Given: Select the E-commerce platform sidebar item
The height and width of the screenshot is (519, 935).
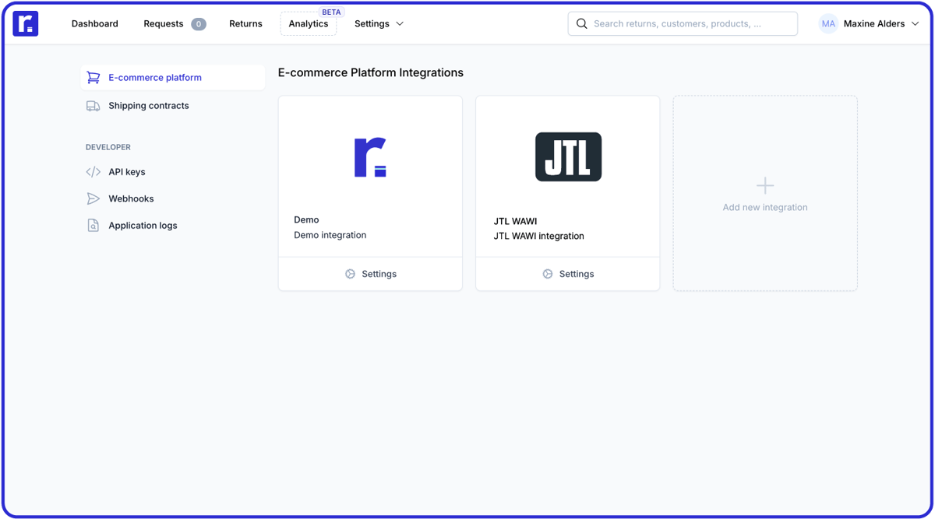Looking at the screenshot, I should [x=173, y=78].
